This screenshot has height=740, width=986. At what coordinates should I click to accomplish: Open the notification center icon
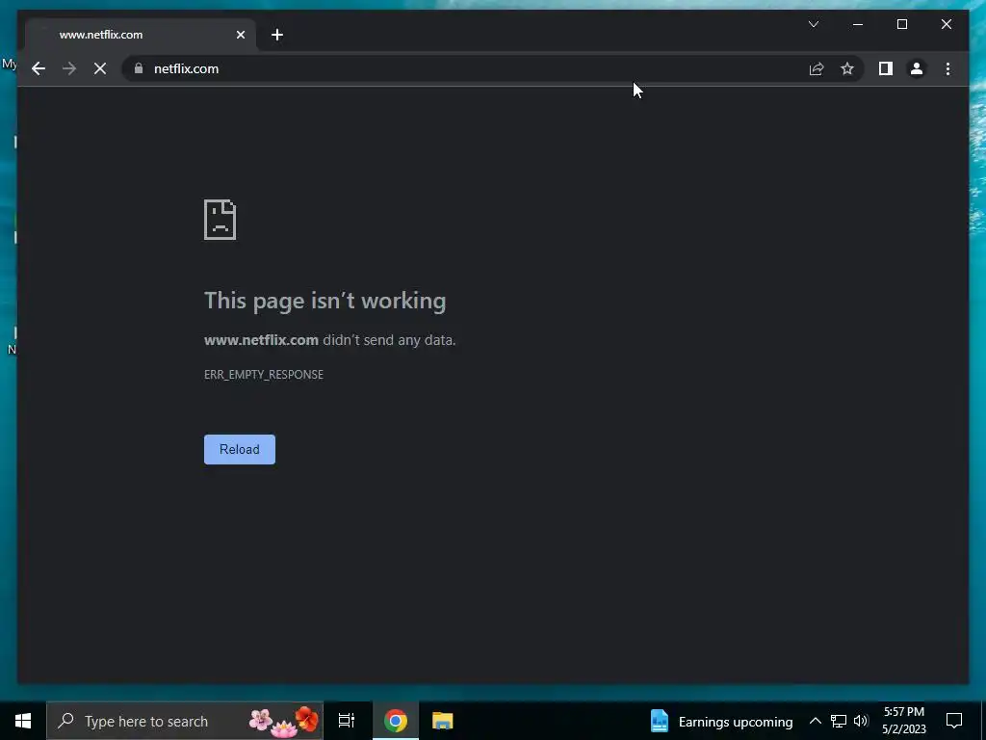point(954,721)
